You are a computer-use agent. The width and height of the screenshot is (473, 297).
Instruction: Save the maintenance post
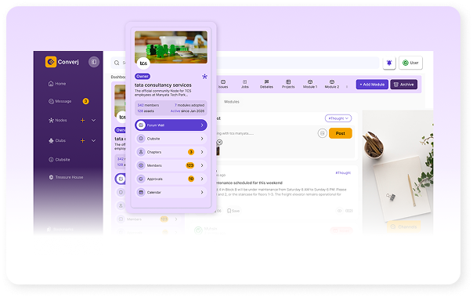[233, 211]
